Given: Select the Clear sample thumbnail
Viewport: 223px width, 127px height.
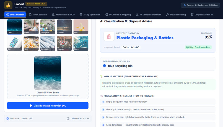Looking at the screenshot, I should click(x=15, y=27).
